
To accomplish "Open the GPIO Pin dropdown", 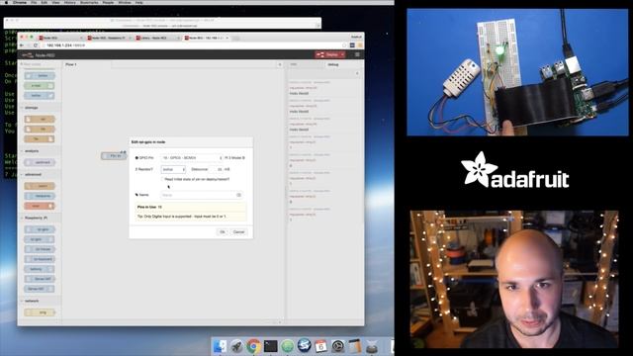I will point(192,158).
